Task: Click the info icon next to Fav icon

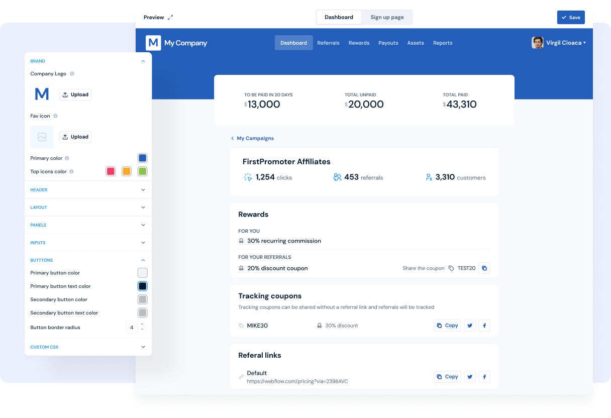Action: (55, 116)
